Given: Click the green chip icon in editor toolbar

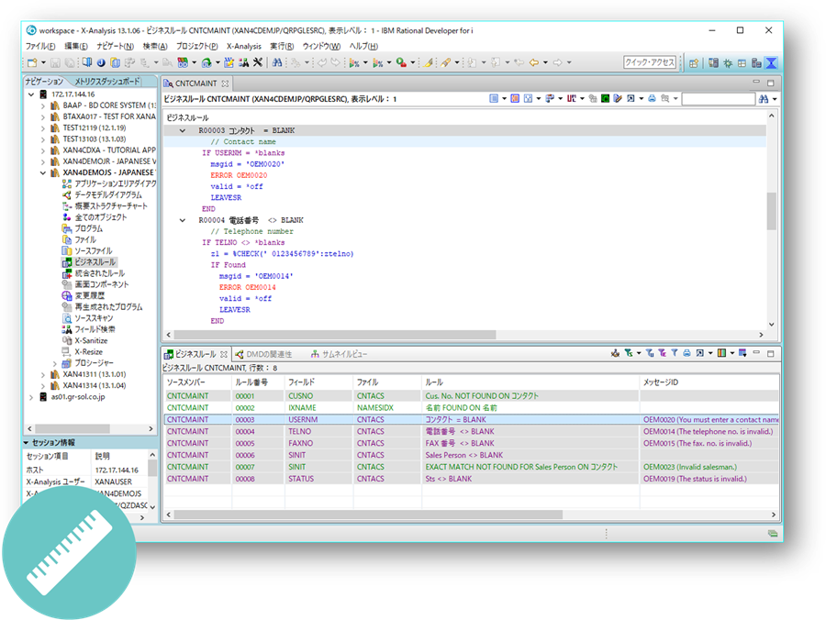Looking at the screenshot, I should coord(606,98).
